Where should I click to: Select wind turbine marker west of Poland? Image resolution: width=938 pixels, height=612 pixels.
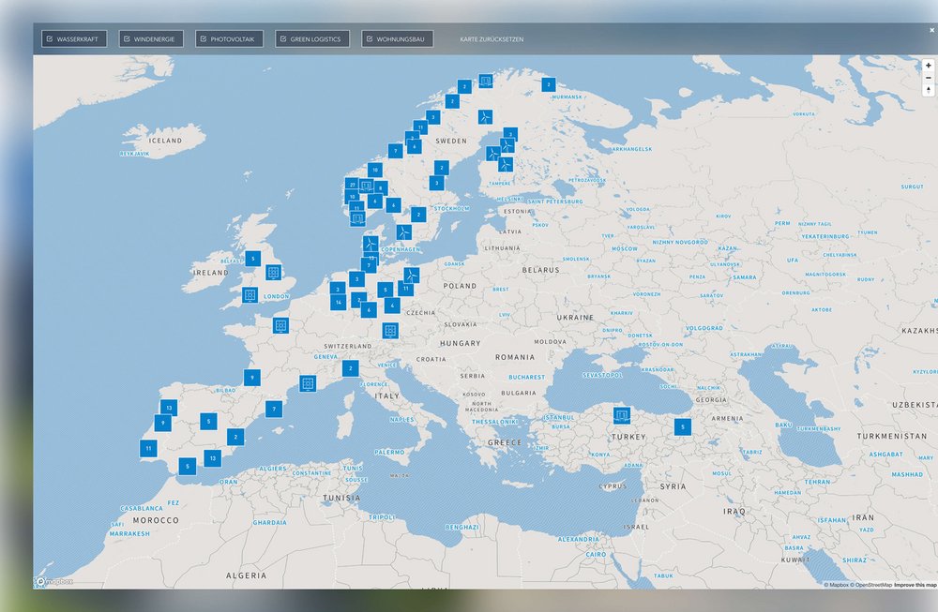411,275
